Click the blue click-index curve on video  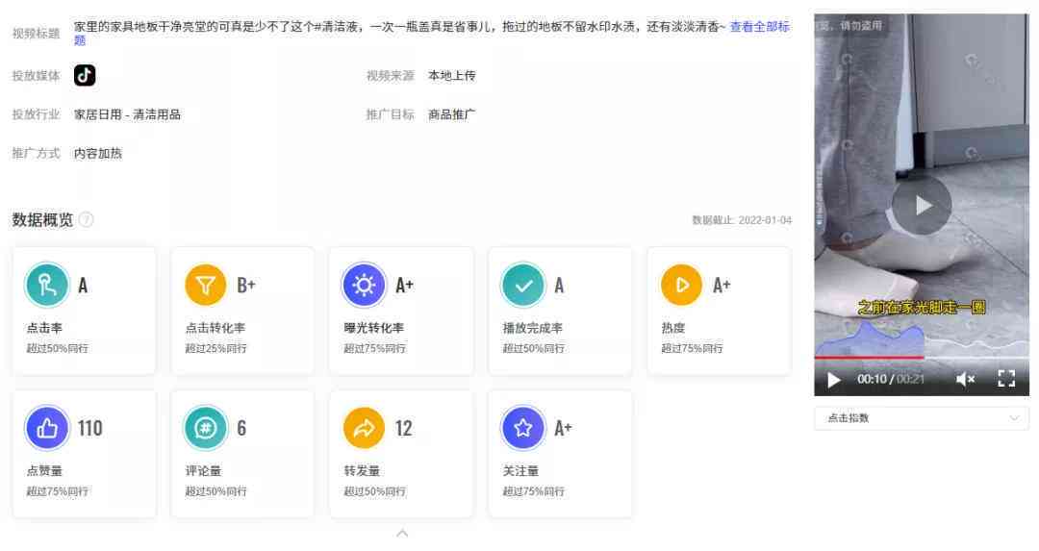pos(870,339)
